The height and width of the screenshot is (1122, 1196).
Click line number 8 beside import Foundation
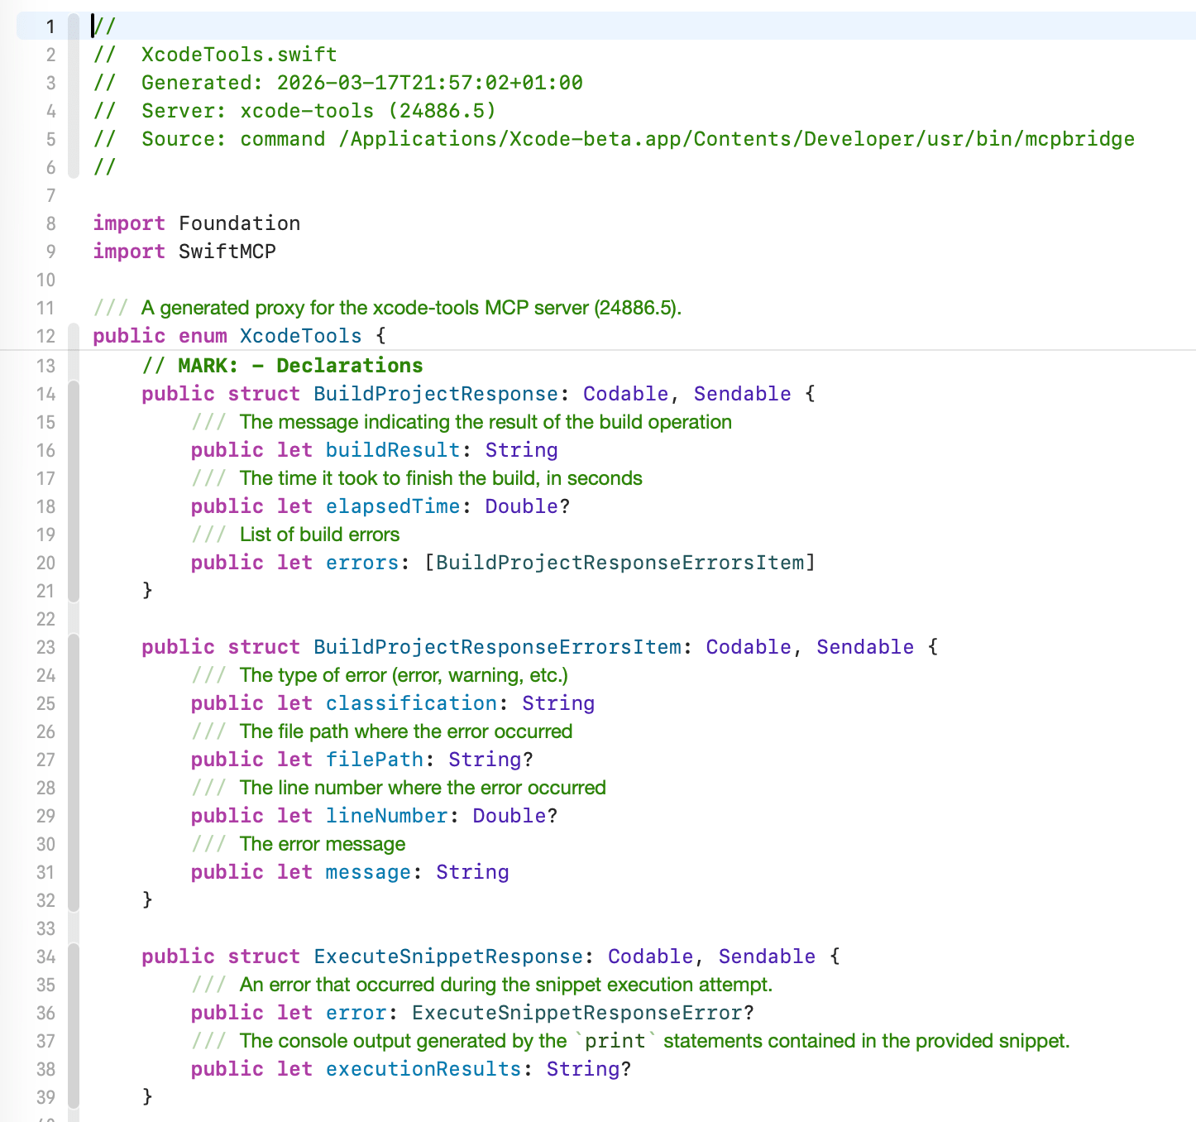click(x=50, y=223)
